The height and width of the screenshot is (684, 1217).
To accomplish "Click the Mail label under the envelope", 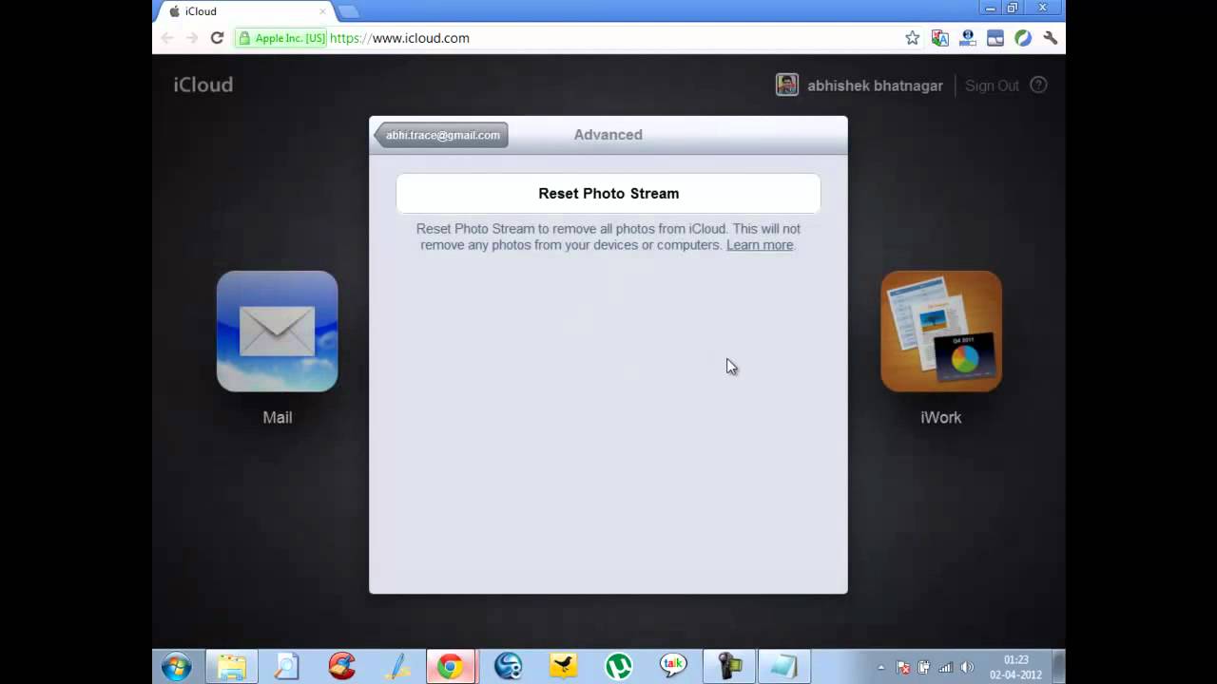I will click(x=278, y=417).
